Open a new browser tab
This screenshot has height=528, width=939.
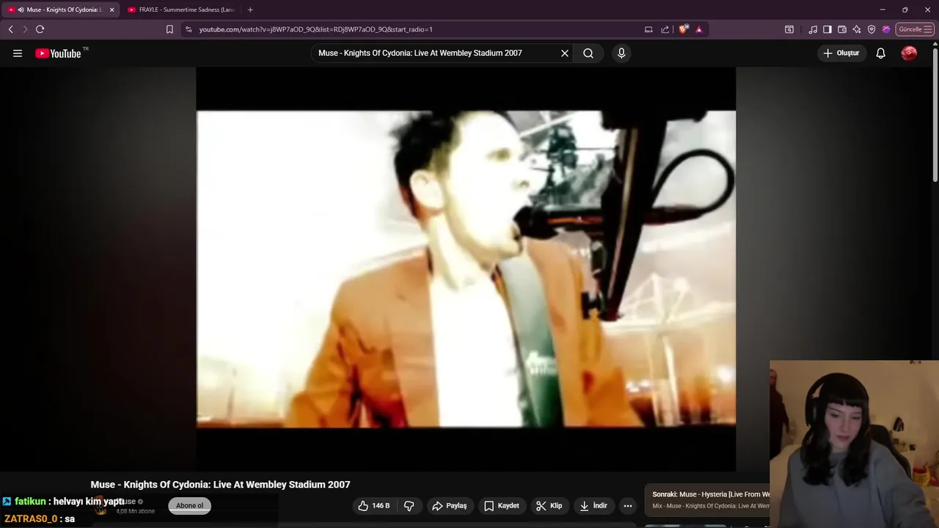coord(250,10)
